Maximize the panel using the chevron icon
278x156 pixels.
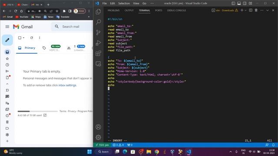[268, 10]
